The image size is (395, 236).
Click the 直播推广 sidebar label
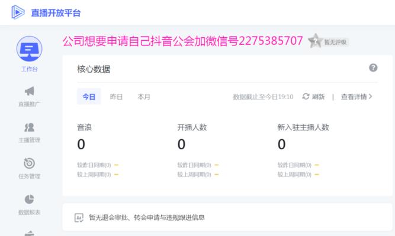29,104
